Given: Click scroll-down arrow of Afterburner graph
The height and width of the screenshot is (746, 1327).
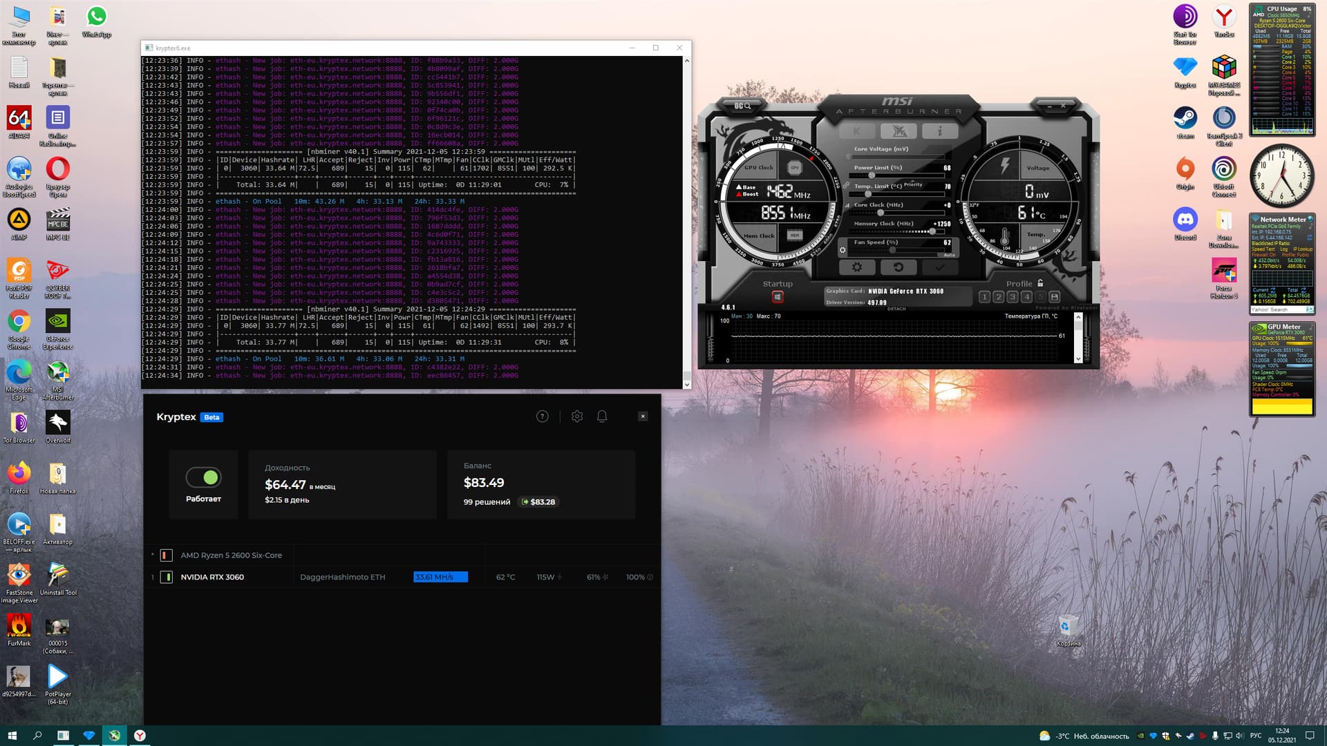Looking at the screenshot, I should [x=1077, y=358].
